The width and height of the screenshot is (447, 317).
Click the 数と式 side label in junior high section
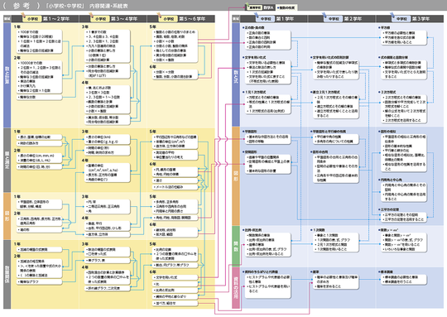tap(236, 74)
